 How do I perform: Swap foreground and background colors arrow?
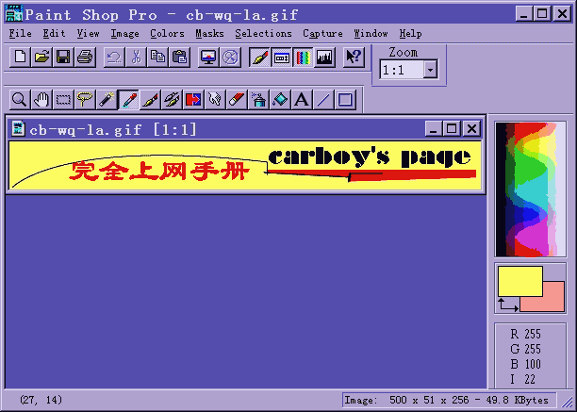click(x=508, y=305)
